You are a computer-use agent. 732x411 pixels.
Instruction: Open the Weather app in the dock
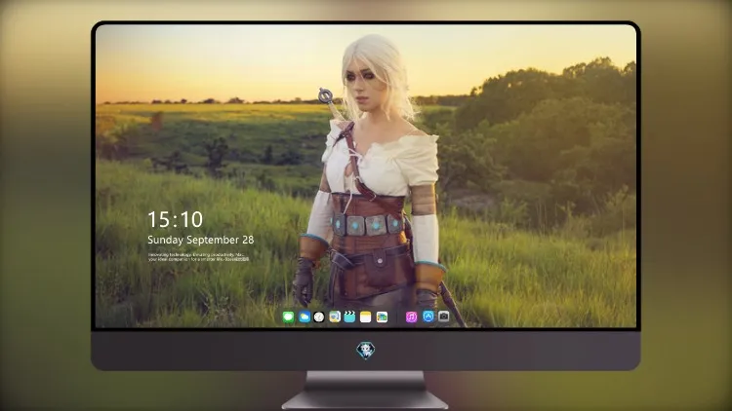(305, 318)
